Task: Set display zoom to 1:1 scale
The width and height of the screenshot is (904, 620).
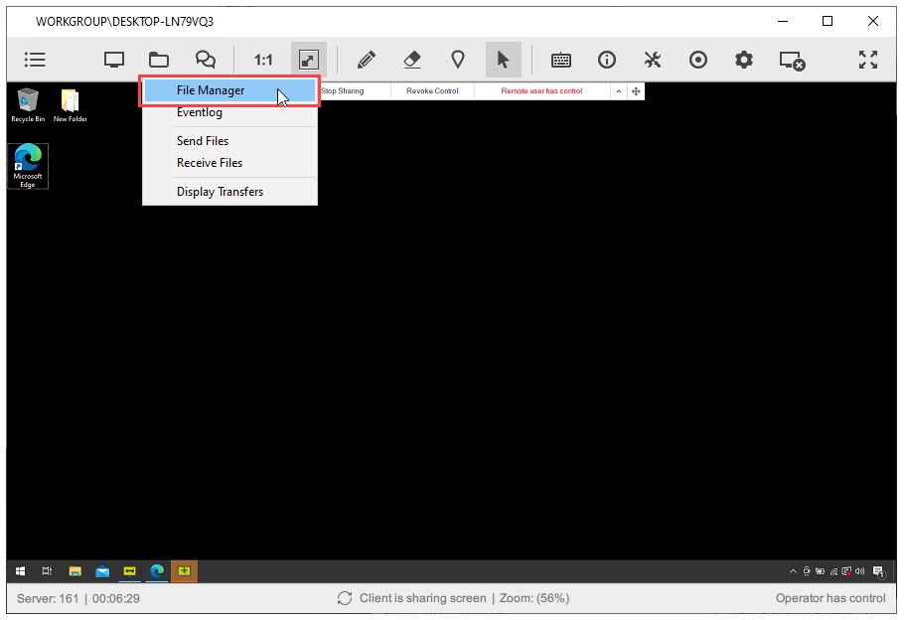Action: 262,60
